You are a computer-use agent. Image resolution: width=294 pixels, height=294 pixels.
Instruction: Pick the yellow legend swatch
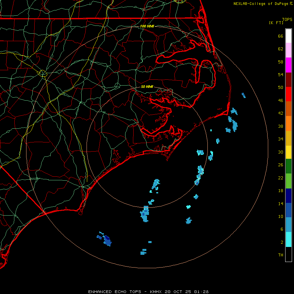tap(288, 152)
